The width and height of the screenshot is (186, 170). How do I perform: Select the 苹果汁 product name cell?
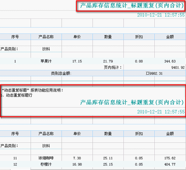click(x=46, y=61)
